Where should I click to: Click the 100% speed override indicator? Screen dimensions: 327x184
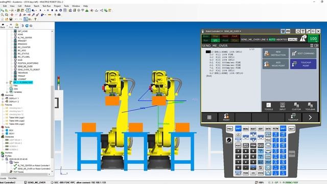pyautogui.click(x=313, y=39)
